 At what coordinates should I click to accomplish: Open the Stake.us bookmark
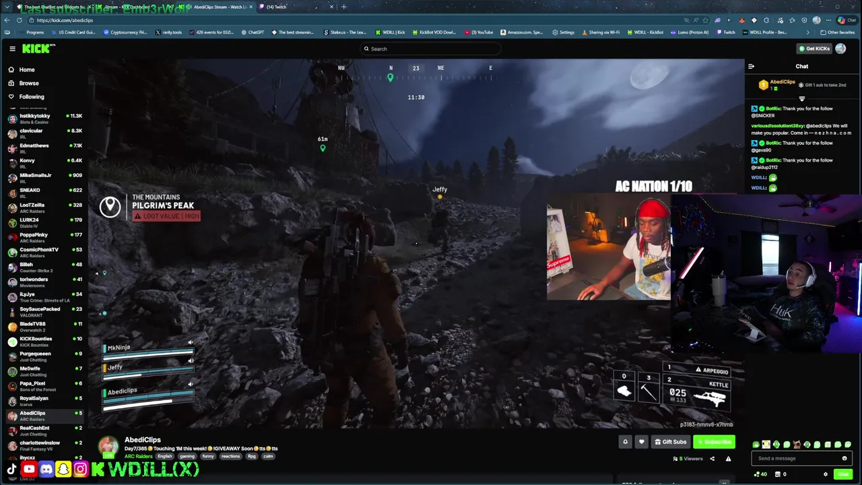tap(345, 32)
